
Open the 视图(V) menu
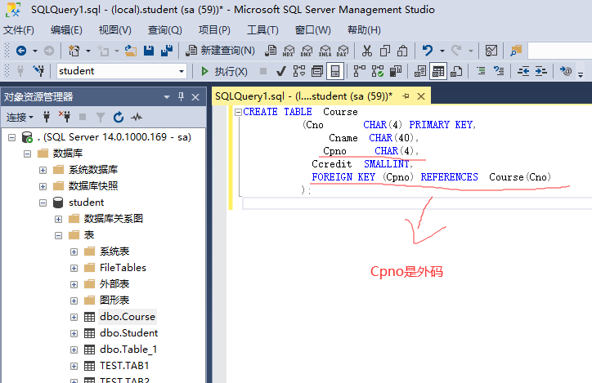point(114,29)
